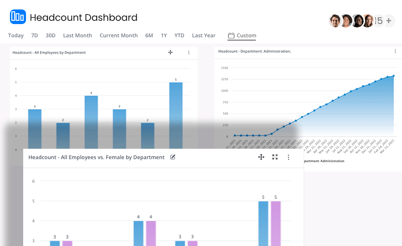Viewport: 402px width, 246px height.
Task: Open three-dot menu of All Employees by Department
Action: pyautogui.click(x=189, y=52)
